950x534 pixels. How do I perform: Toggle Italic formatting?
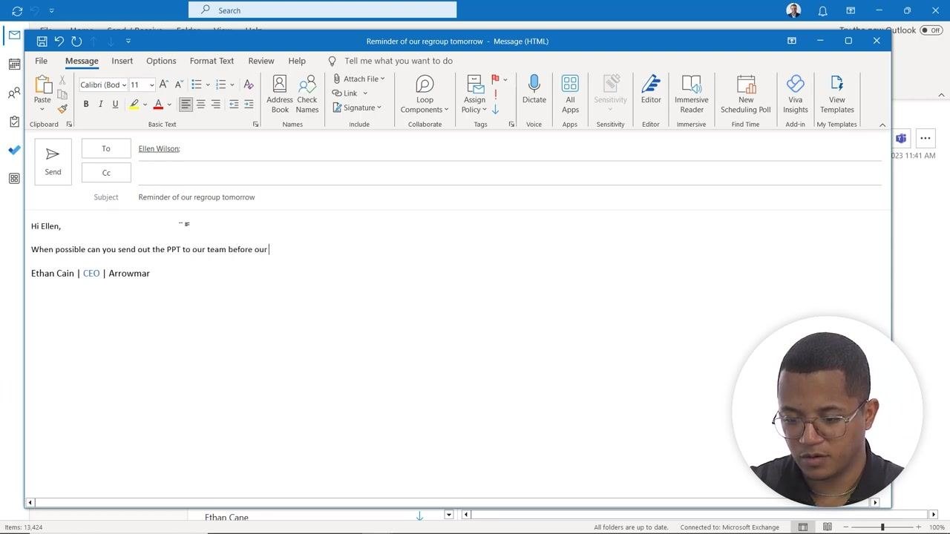(x=100, y=105)
